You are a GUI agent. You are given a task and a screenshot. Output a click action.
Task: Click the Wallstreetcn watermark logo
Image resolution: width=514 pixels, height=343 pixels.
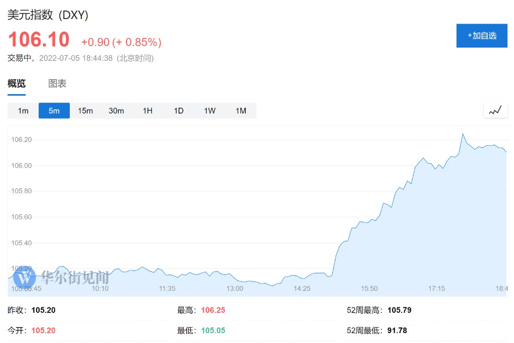point(62,277)
